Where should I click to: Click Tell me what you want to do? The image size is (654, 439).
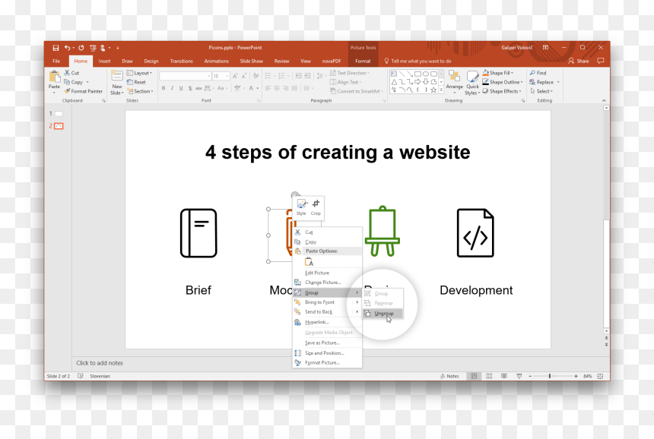[x=417, y=62]
